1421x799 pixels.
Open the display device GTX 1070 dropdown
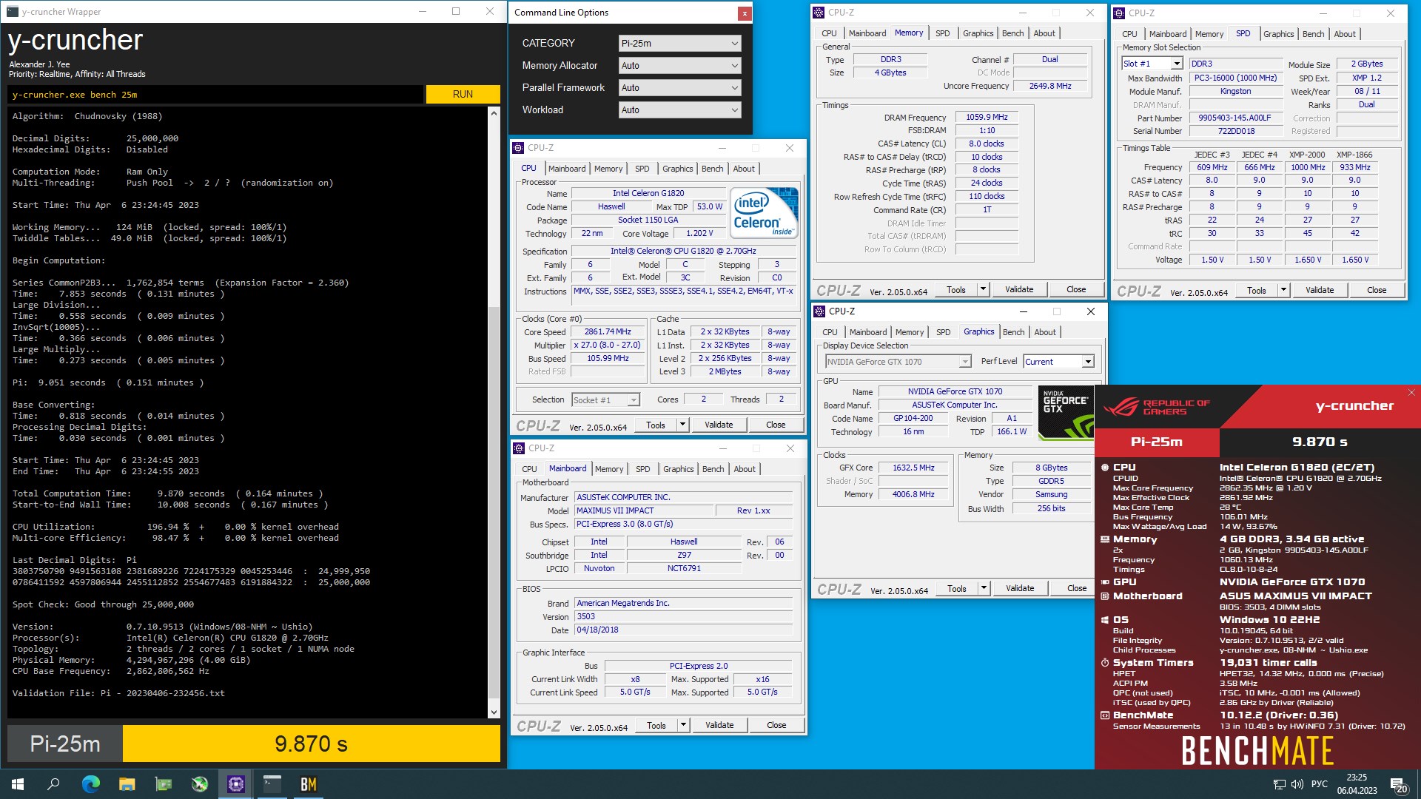pyautogui.click(x=898, y=362)
